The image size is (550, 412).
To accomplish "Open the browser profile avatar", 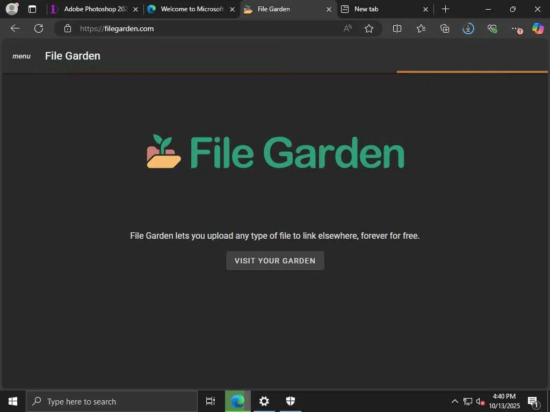I will coord(12,9).
